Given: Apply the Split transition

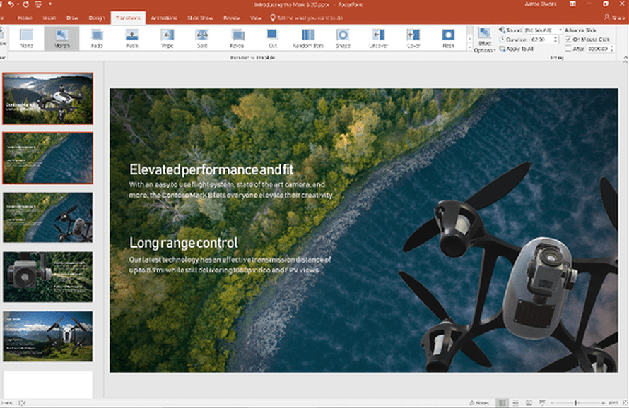Looking at the screenshot, I should click(202, 38).
